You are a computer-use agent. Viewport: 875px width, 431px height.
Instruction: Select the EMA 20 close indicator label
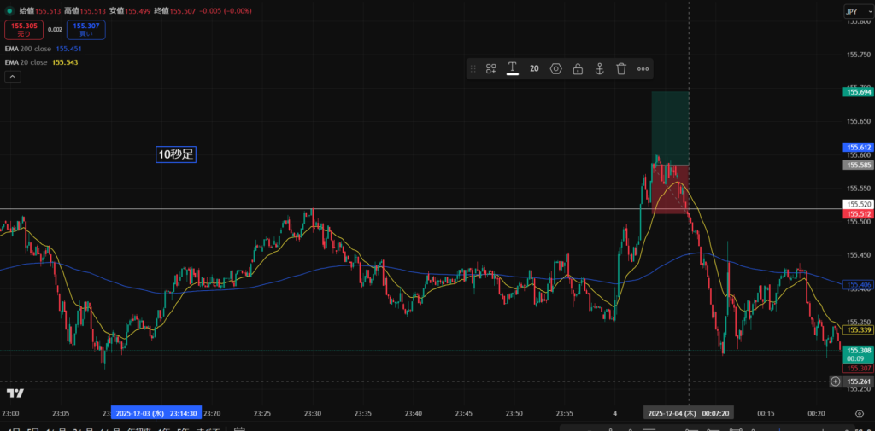[26, 62]
